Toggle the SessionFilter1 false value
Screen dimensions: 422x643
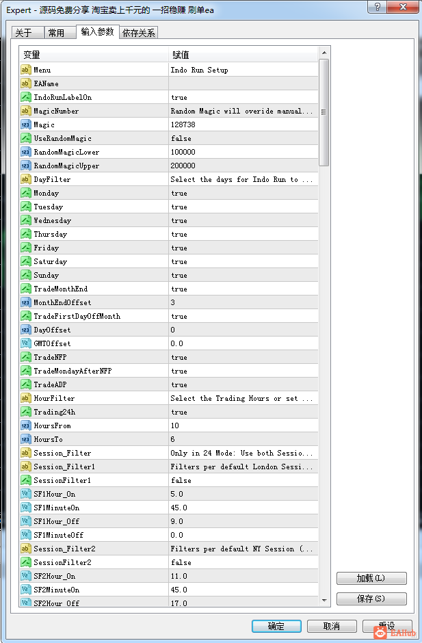tap(243, 480)
